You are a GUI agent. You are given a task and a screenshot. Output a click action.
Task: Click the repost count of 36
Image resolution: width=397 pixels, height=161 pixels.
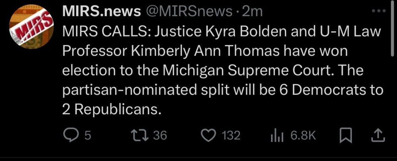click(160, 136)
